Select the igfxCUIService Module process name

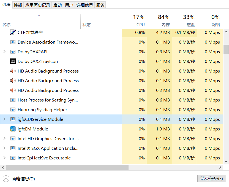(40, 119)
